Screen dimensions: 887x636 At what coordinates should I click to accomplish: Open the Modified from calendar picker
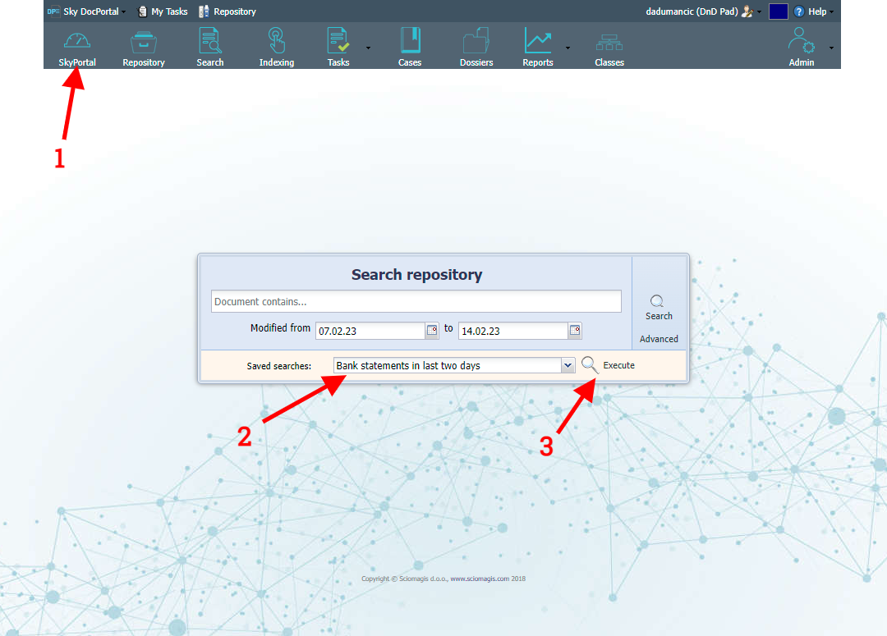click(x=432, y=331)
